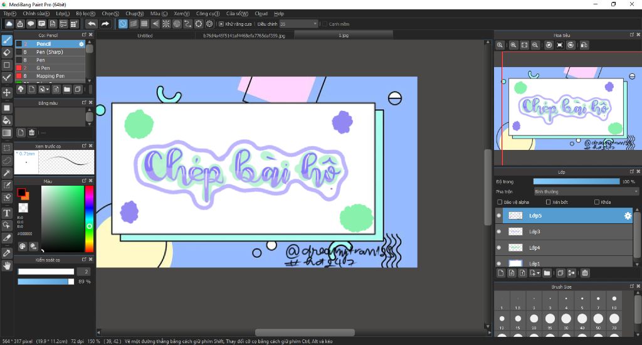
Task: Toggle Khử răng cưa anti-aliasing checkbox
Action: (221, 24)
